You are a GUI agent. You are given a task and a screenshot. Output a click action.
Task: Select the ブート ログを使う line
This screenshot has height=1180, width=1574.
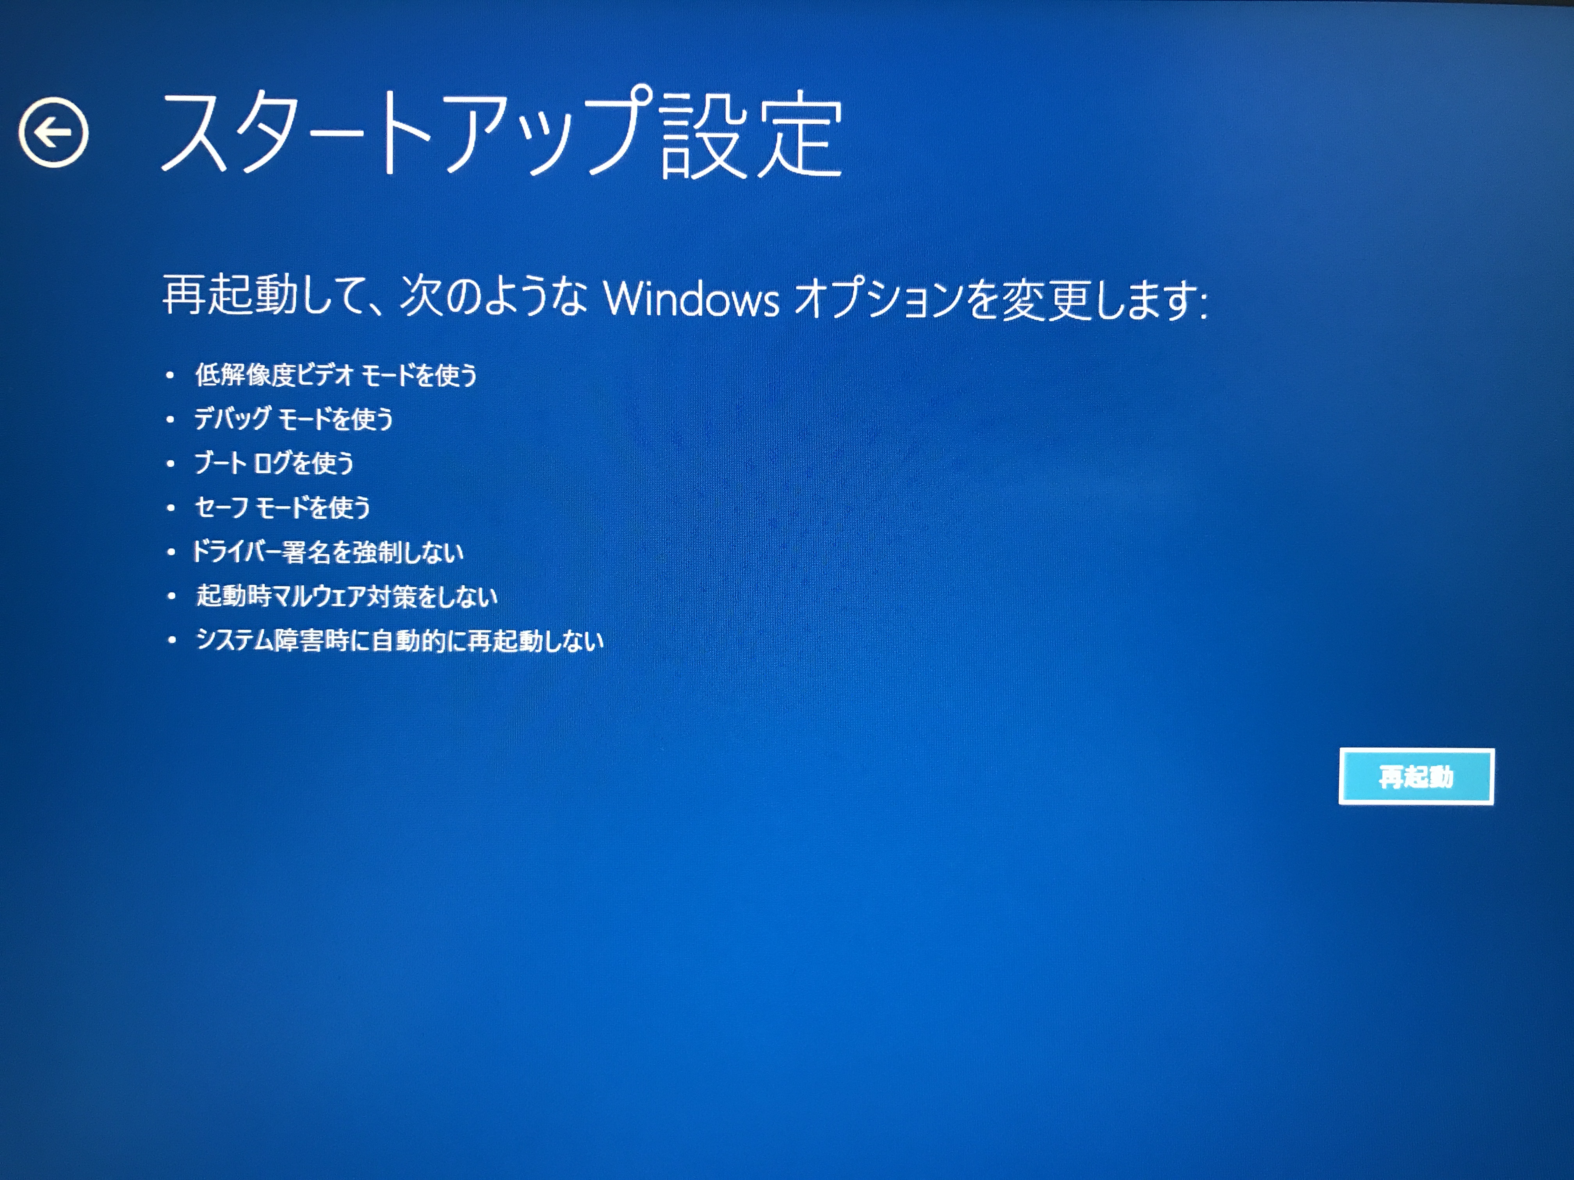pos(274,463)
